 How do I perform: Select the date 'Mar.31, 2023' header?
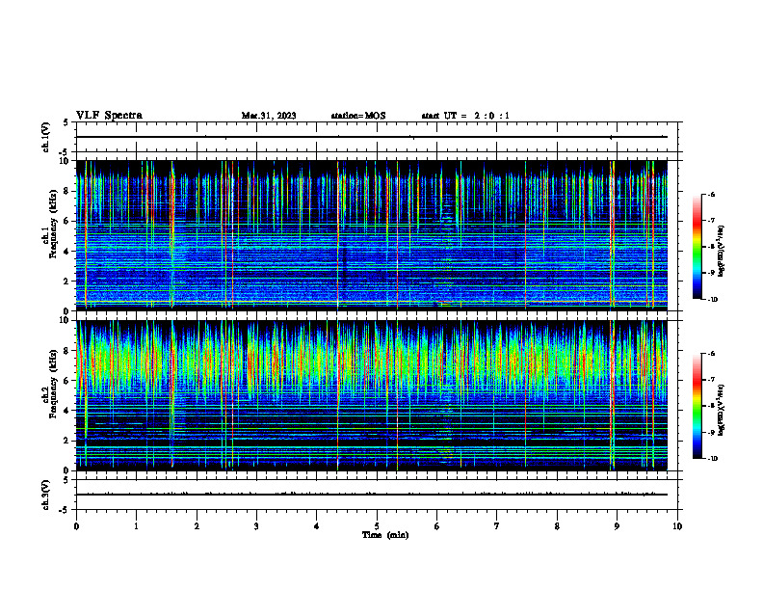[x=269, y=116]
